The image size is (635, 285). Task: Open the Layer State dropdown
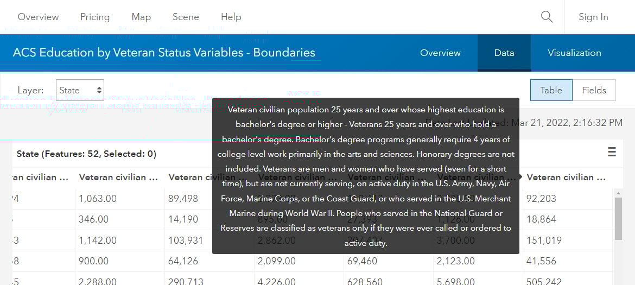80,90
